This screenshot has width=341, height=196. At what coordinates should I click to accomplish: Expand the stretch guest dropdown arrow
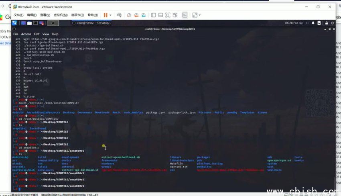tap(200, 15)
